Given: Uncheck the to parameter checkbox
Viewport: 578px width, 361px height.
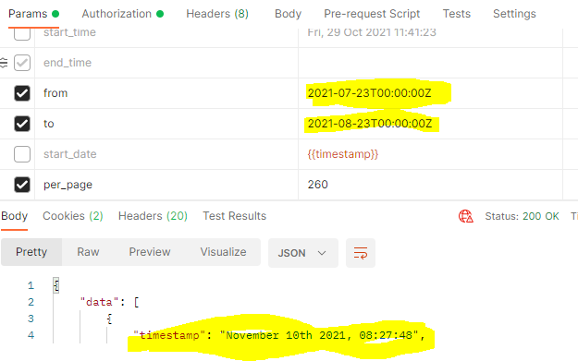Looking at the screenshot, I should tap(22, 124).
